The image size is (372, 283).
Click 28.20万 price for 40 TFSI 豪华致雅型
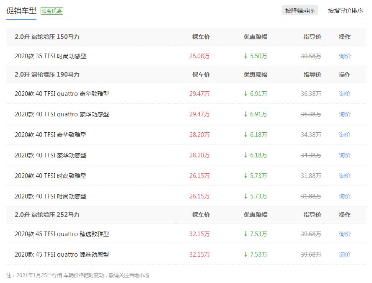[x=199, y=135]
